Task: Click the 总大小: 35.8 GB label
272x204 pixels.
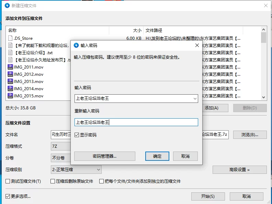Action: pyautogui.click(x=21, y=108)
